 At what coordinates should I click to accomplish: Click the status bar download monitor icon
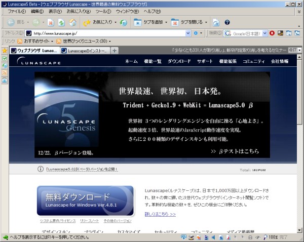183,237
